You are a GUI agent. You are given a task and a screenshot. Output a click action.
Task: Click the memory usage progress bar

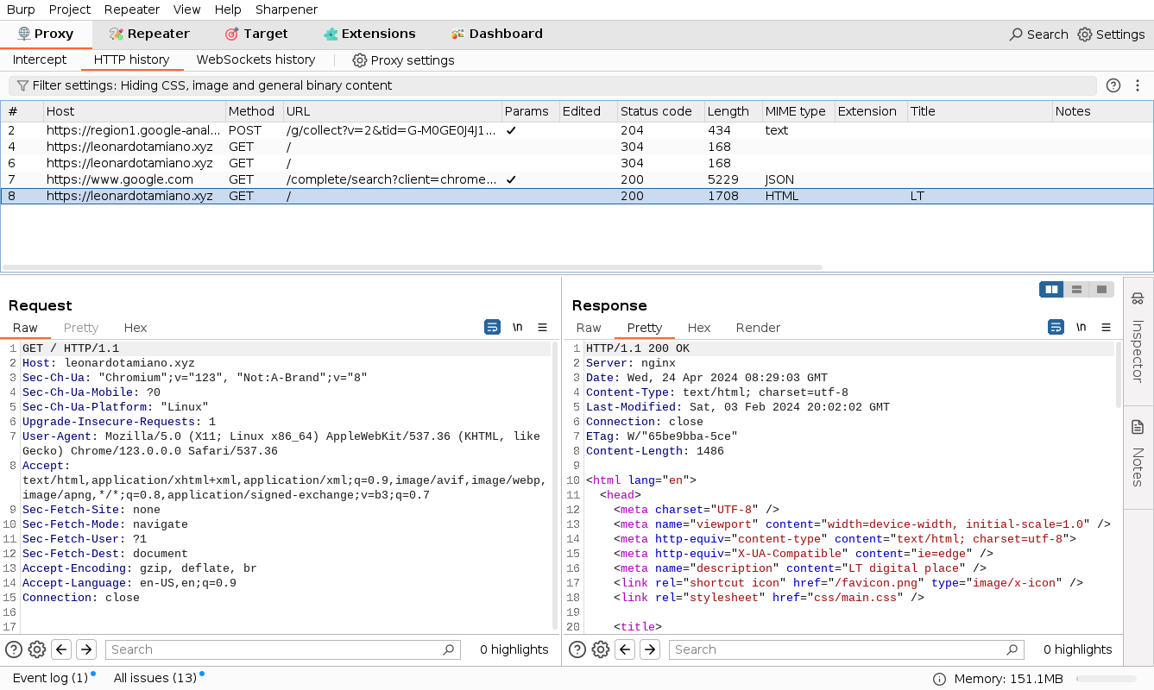(x=1105, y=679)
